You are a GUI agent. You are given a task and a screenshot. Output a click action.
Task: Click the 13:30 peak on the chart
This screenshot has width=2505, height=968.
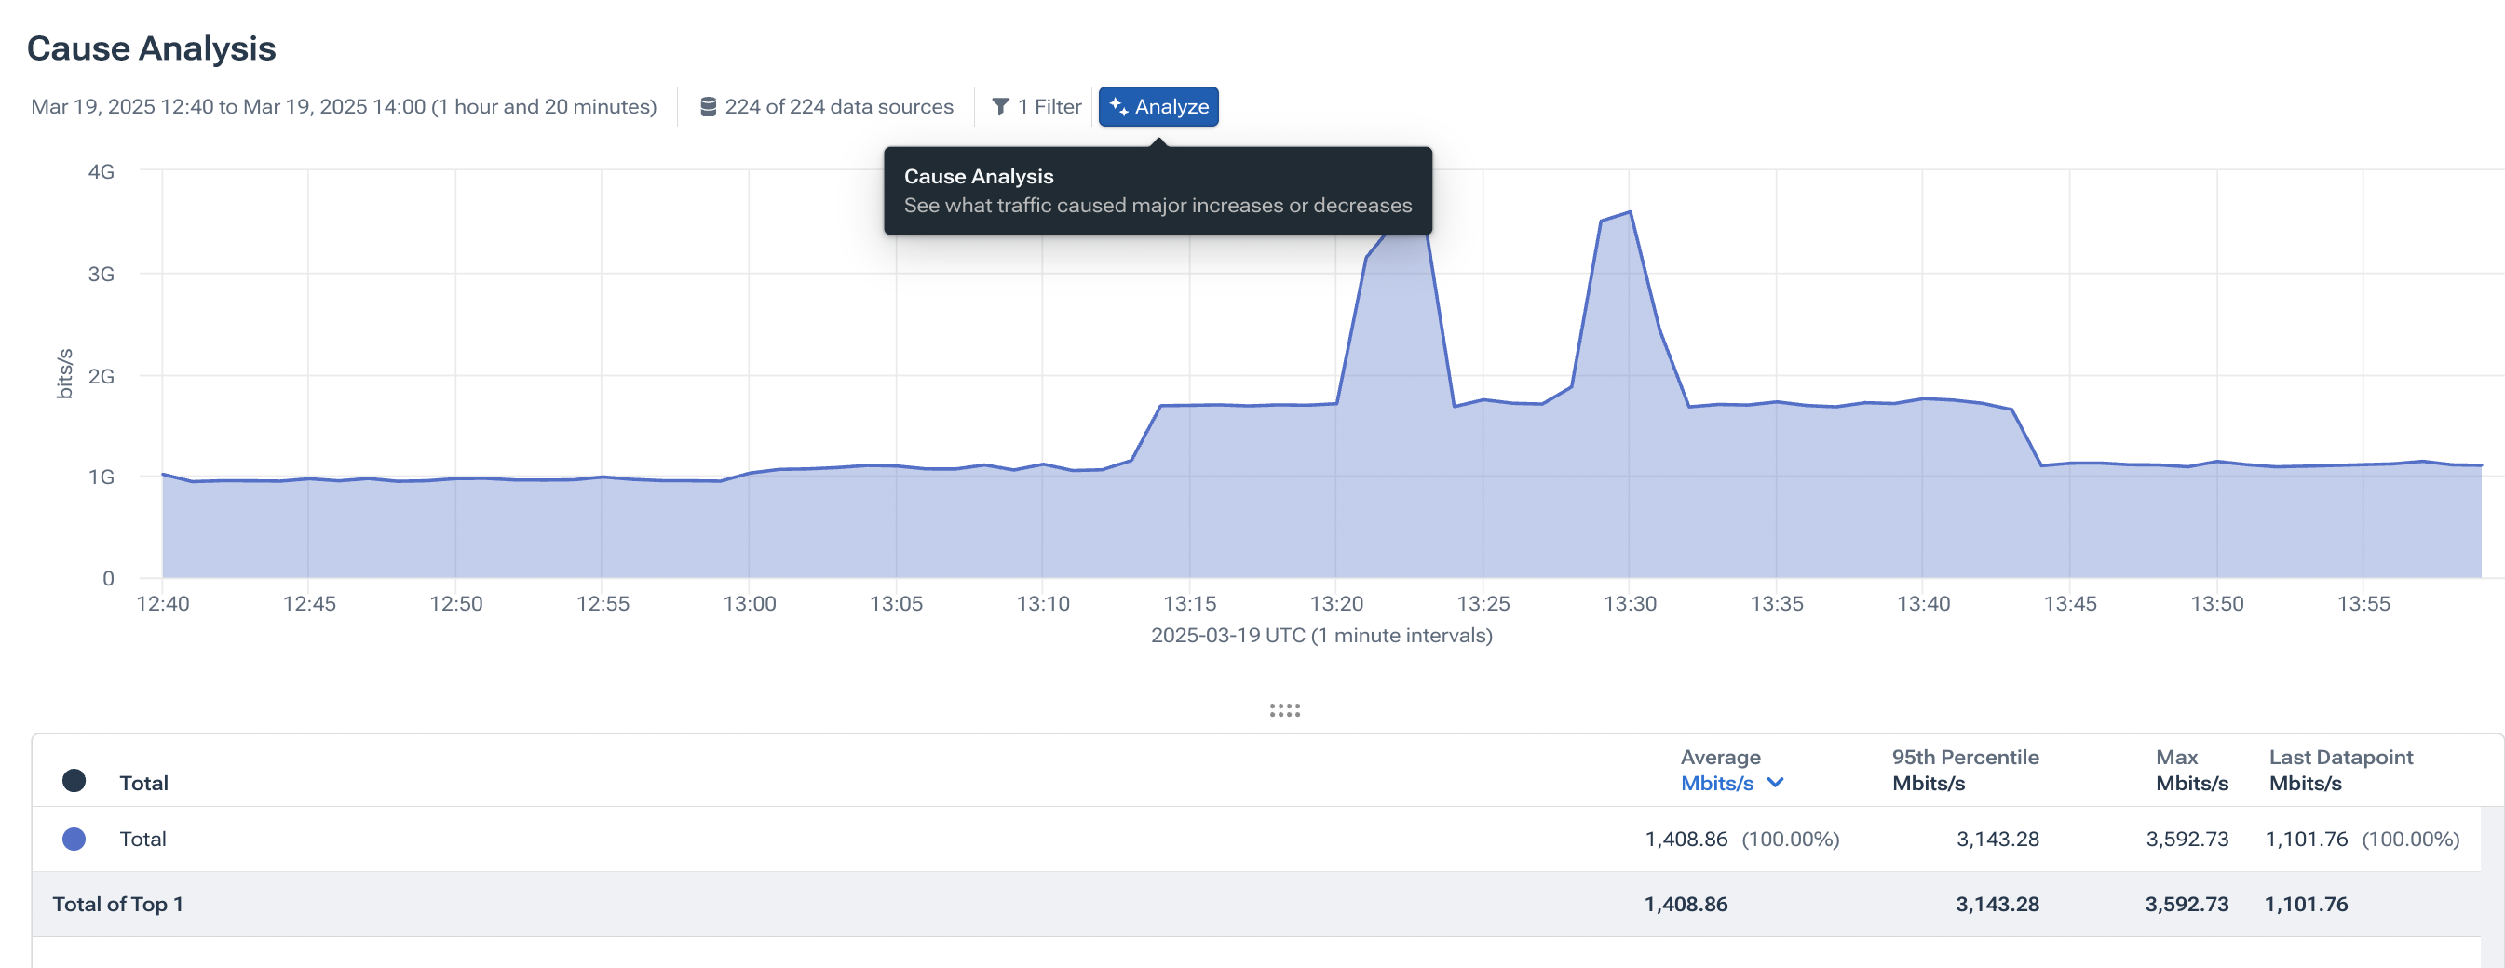coord(1629,212)
